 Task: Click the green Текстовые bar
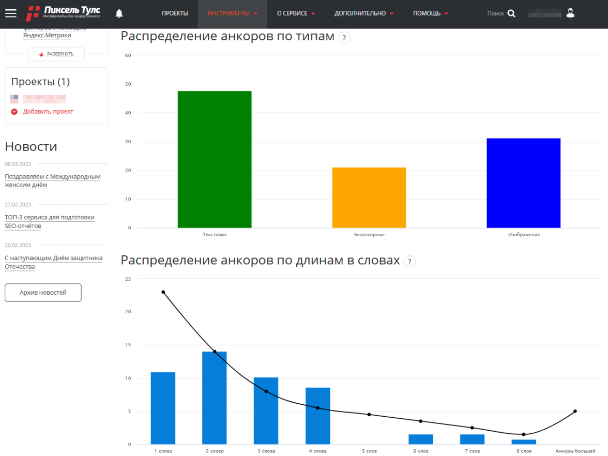(x=215, y=159)
